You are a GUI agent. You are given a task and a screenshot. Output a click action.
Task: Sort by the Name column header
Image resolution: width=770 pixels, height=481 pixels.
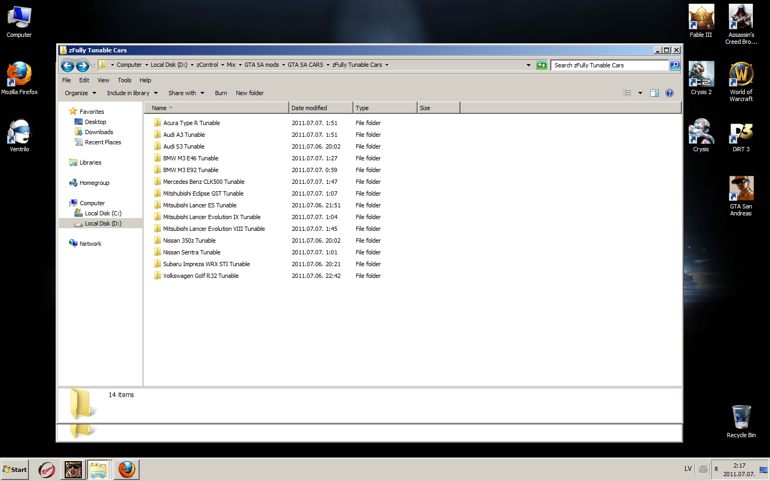[x=216, y=108]
